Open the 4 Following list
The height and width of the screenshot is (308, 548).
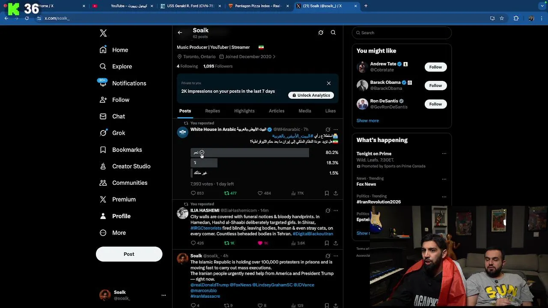point(187,66)
